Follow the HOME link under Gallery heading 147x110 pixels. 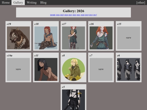[x=53, y=15]
